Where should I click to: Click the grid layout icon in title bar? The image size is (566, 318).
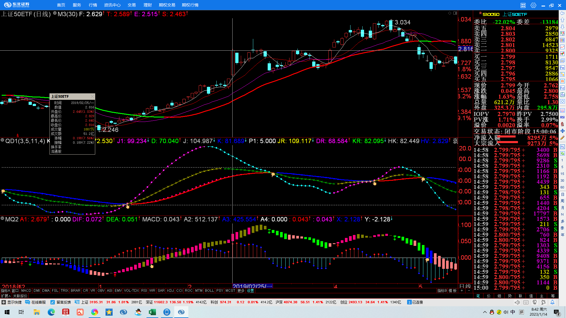[523, 5]
